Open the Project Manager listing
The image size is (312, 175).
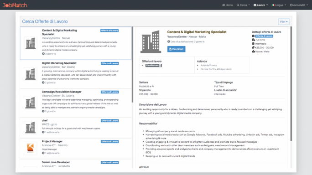(x=76, y=149)
